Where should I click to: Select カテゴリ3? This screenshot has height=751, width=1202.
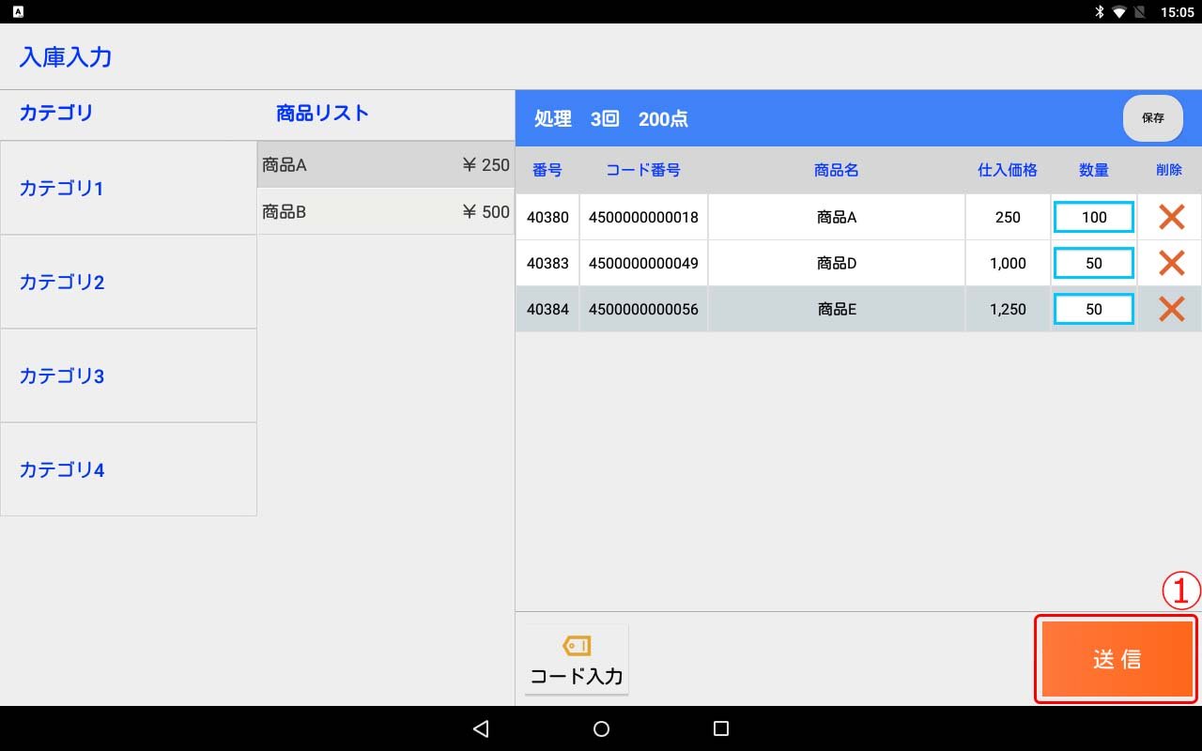[129, 375]
